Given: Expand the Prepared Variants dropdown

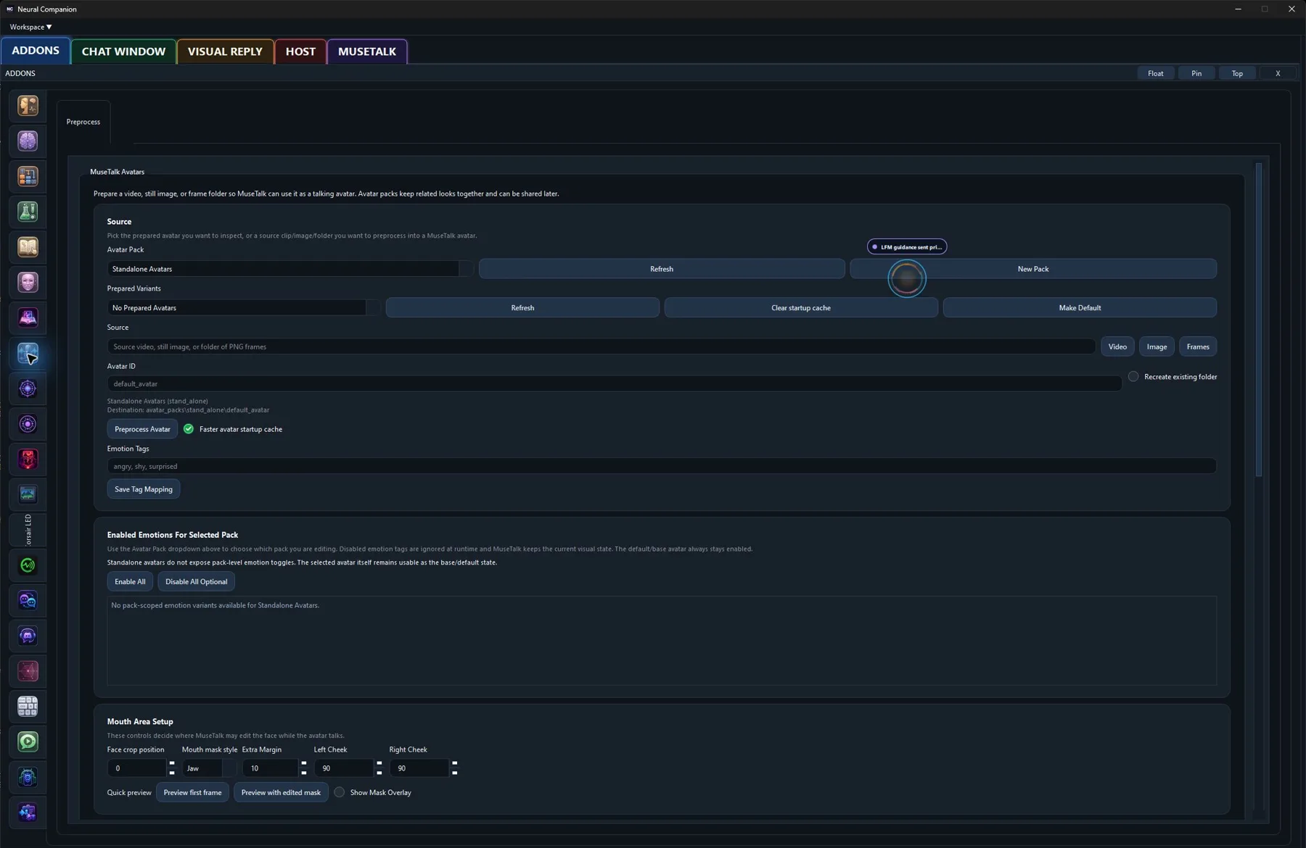Looking at the screenshot, I should [244, 308].
